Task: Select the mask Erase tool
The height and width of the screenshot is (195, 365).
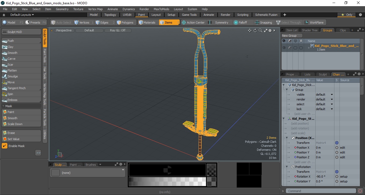Action: click(21, 133)
